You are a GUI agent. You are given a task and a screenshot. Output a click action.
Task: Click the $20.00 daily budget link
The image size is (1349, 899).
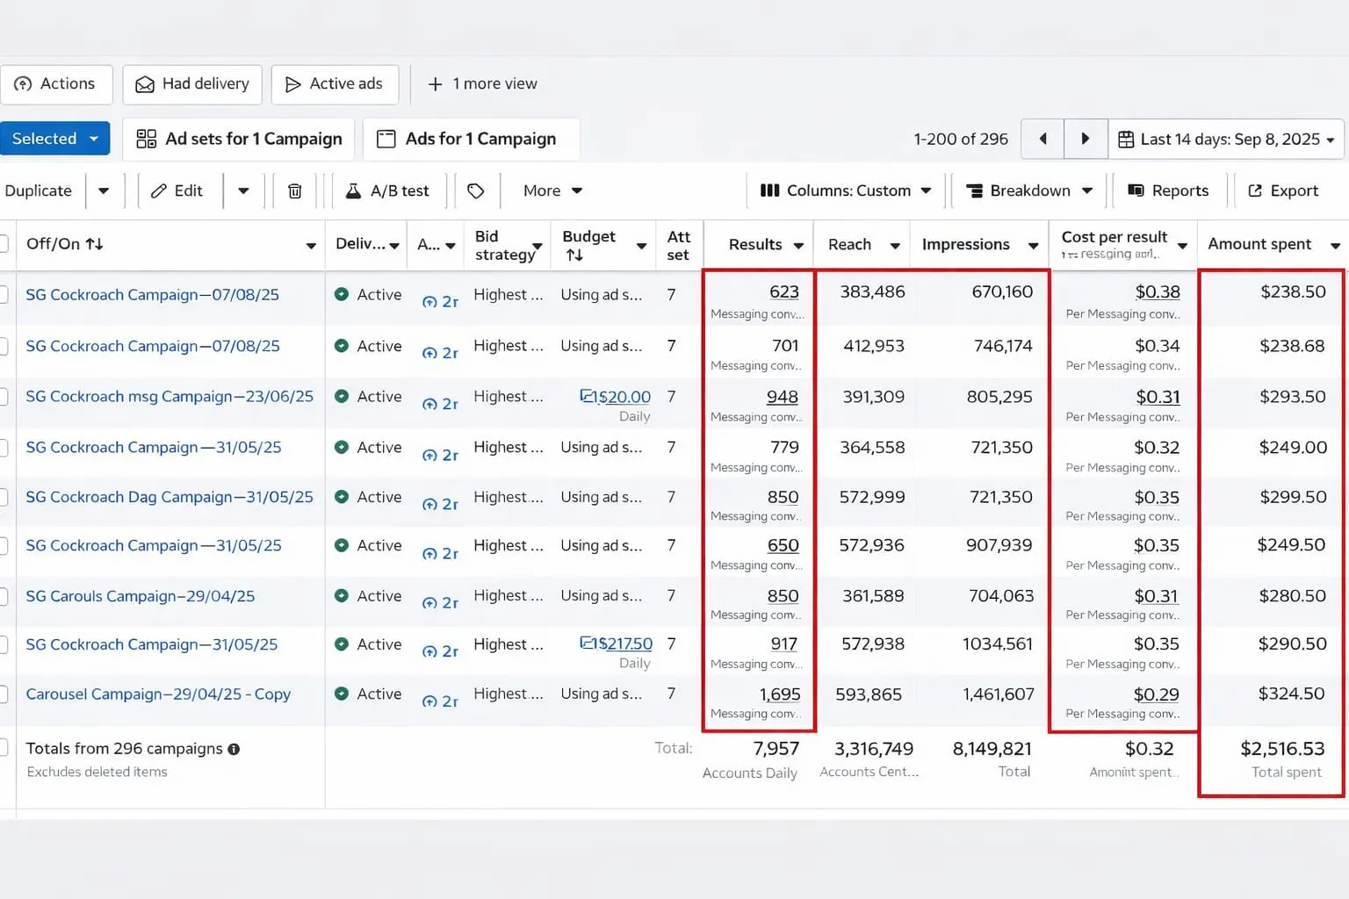616,397
